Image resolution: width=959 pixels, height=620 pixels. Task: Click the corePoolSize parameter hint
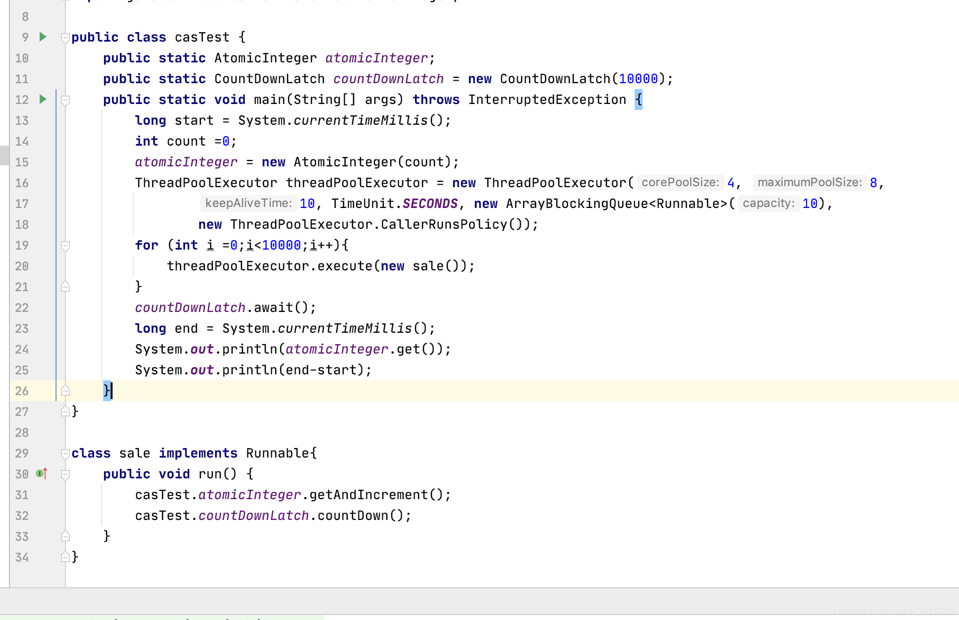(680, 183)
